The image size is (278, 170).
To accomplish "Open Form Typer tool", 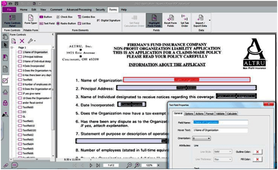I will (x=31, y=20).
